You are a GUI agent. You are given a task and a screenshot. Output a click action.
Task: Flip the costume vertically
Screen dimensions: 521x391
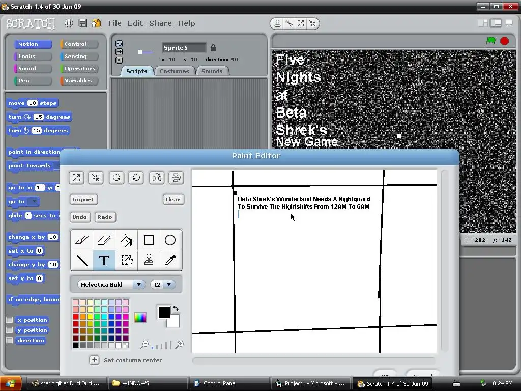176,178
